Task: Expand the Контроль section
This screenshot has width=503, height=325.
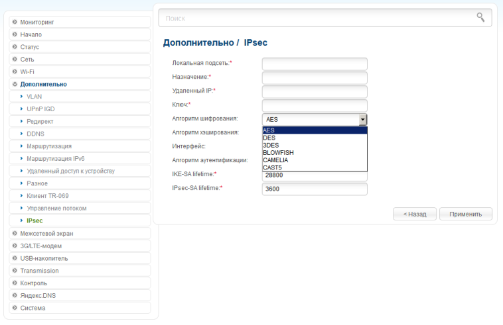Action: 80,283
